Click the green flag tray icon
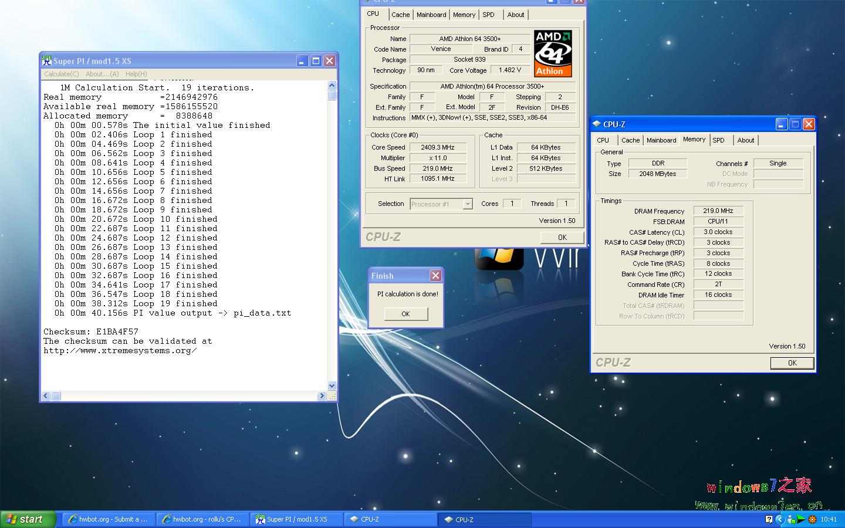 point(801,519)
